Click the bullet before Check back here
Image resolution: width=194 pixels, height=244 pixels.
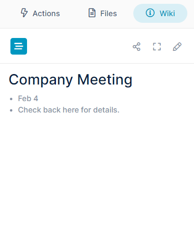tap(11, 111)
